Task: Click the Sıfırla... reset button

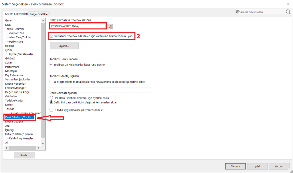Action: click(25, 155)
